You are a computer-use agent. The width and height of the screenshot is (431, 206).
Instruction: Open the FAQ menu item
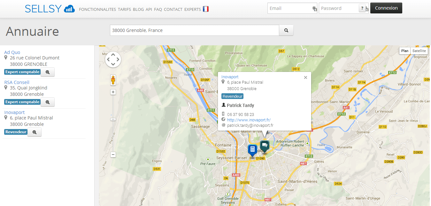pyautogui.click(x=158, y=9)
